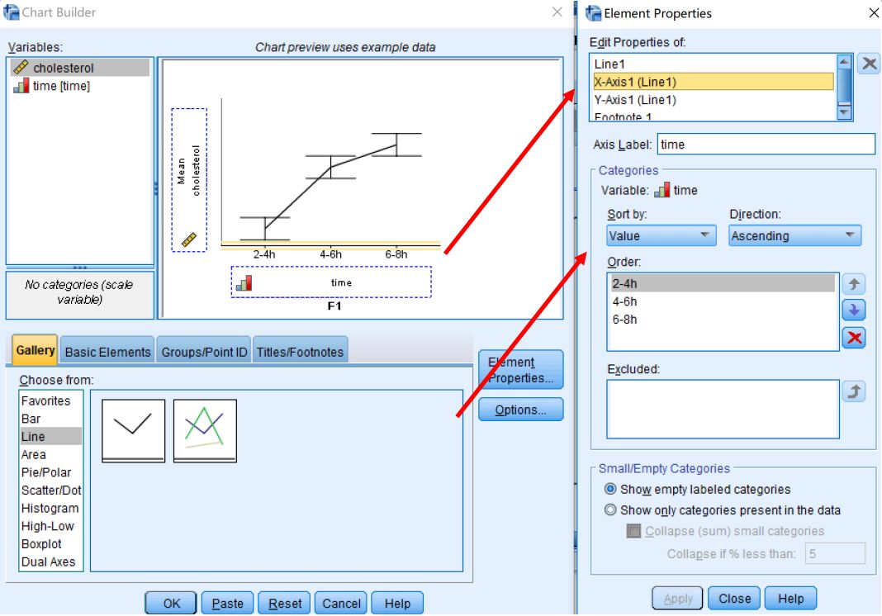
Task: Click the Axis Label text field
Action: pyautogui.click(x=766, y=144)
